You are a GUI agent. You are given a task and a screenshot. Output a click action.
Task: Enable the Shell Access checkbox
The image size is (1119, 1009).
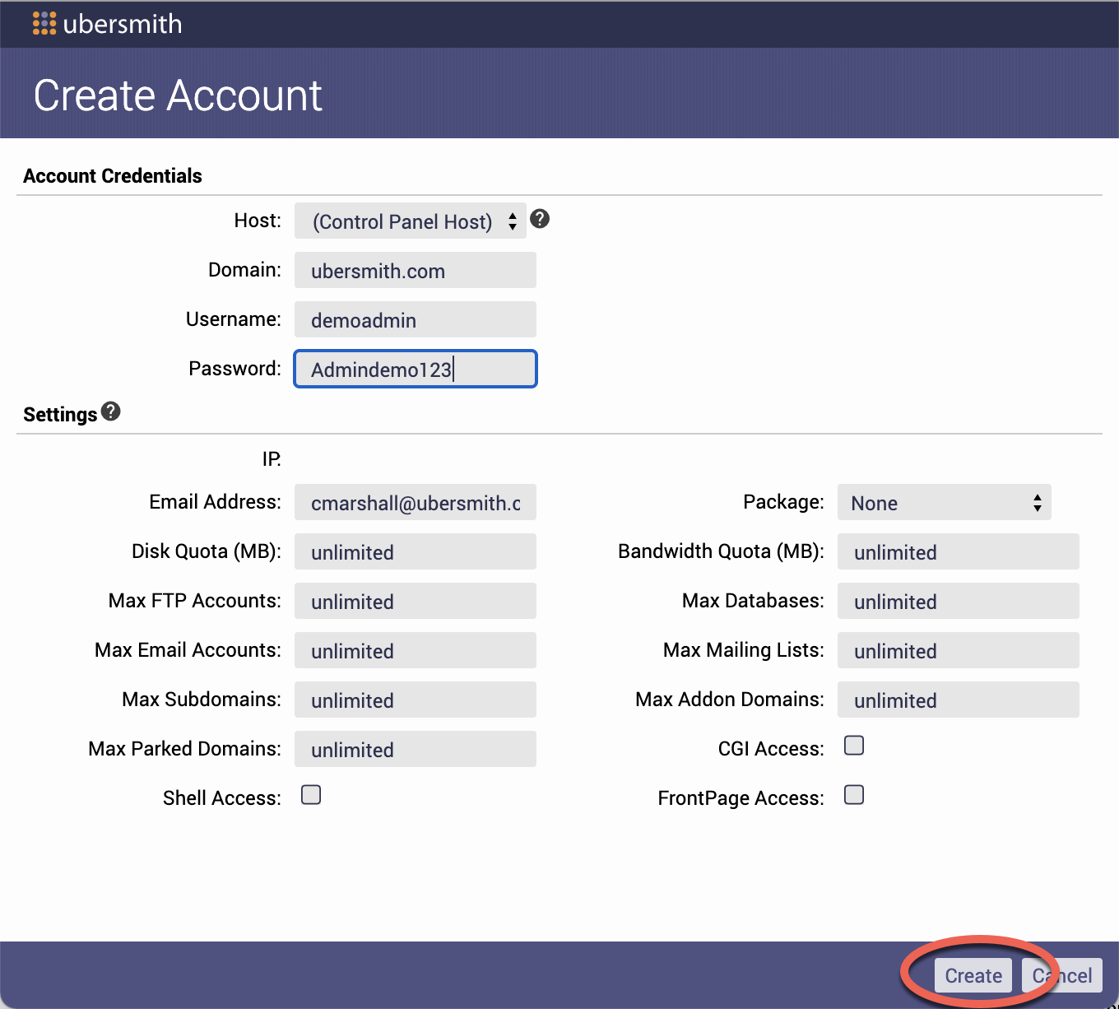(311, 795)
